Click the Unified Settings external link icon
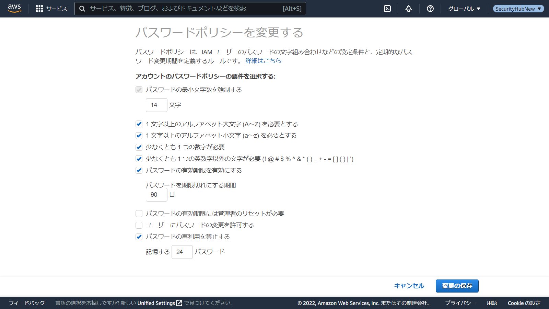Viewport: 549px width, 309px height. point(179,303)
